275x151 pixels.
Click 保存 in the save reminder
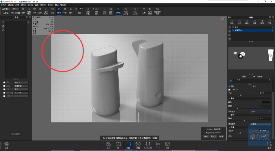205,137
